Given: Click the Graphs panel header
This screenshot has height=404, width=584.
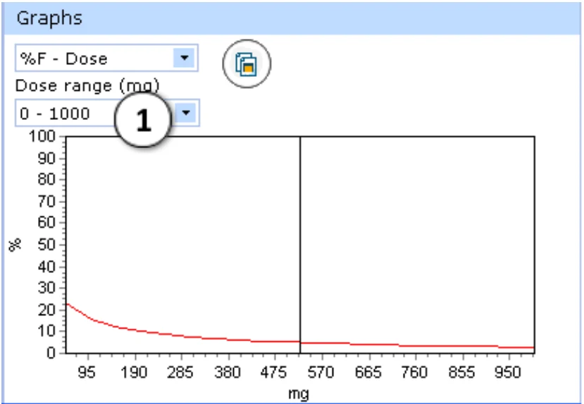Looking at the screenshot, I should [292, 18].
